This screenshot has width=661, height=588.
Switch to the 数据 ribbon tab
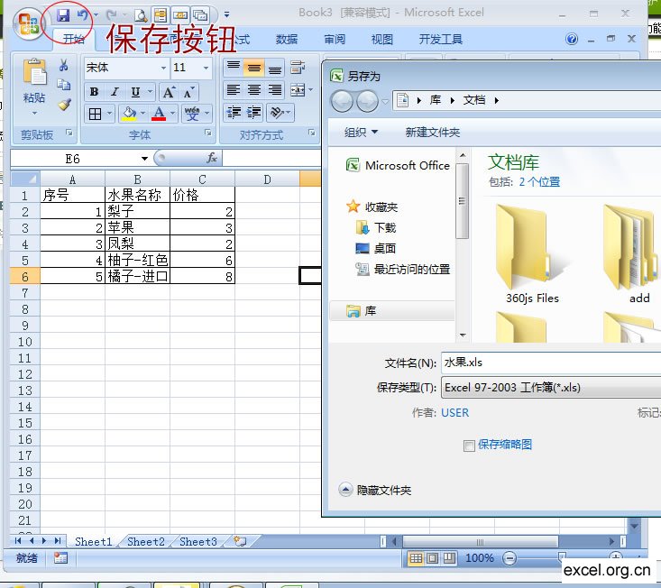point(287,39)
